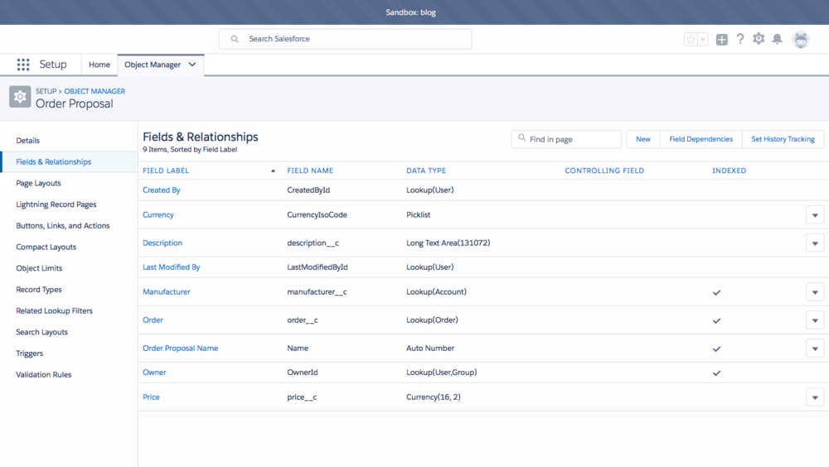The width and height of the screenshot is (829, 467).
Task: Expand actions menu for Manufacturer row
Action: [815, 292]
